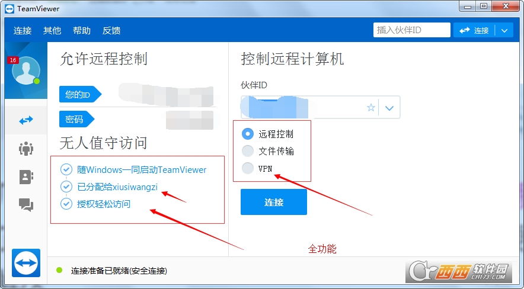The height and width of the screenshot is (289, 524).
Task: Open the contacts book sidebar icon
Action: (26, 177)
